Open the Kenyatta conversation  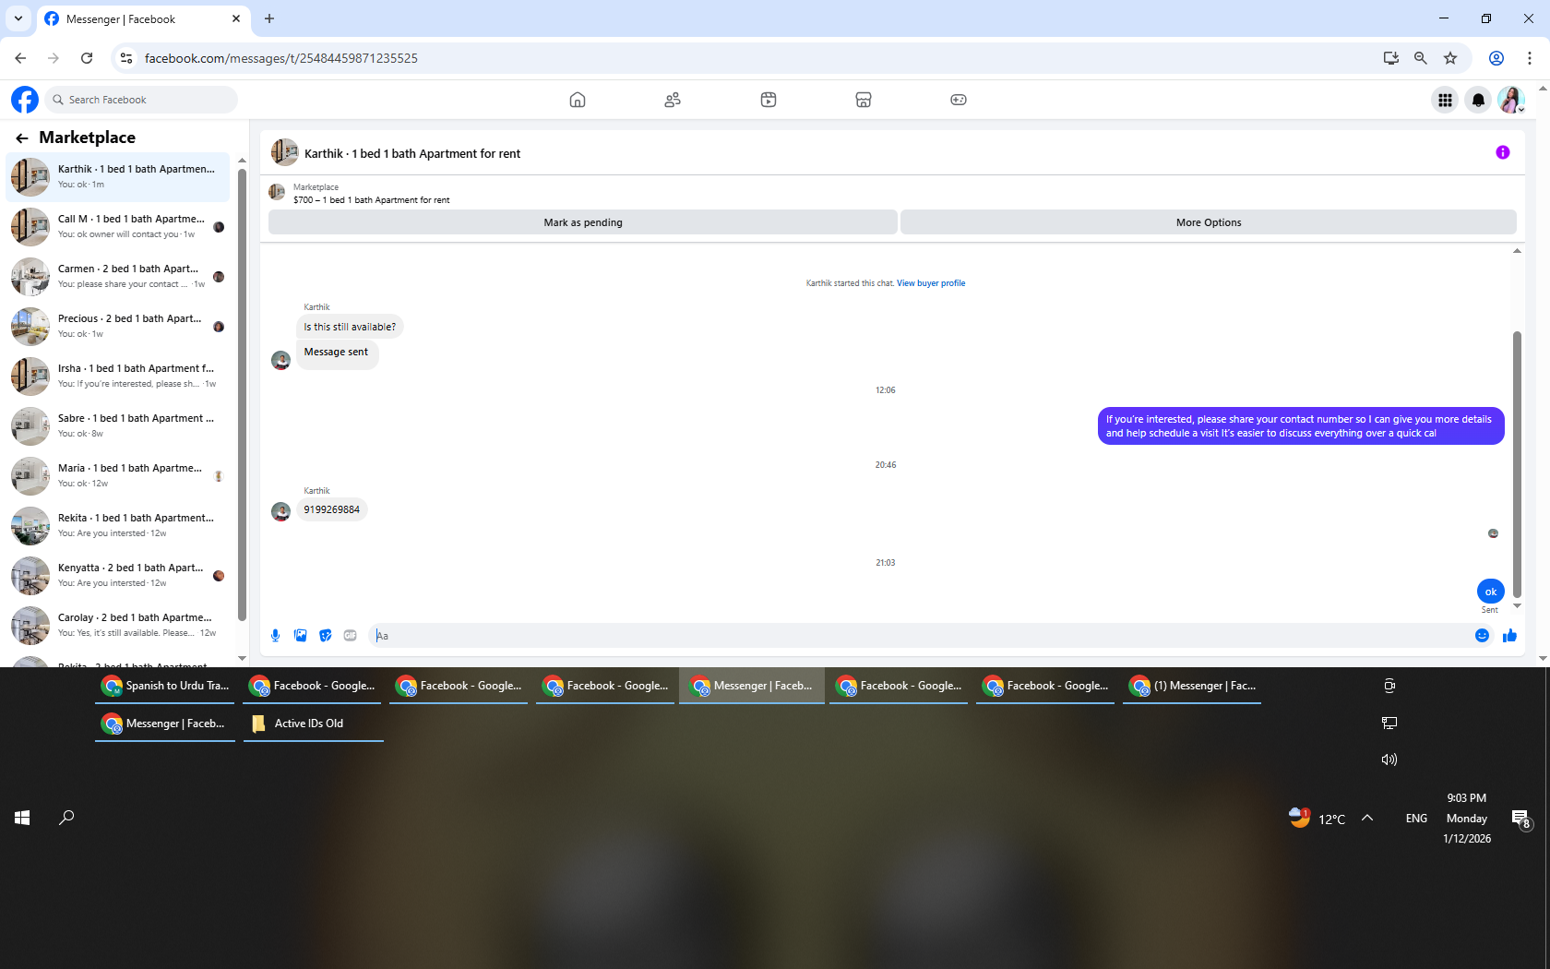click(x=118, y=575)
